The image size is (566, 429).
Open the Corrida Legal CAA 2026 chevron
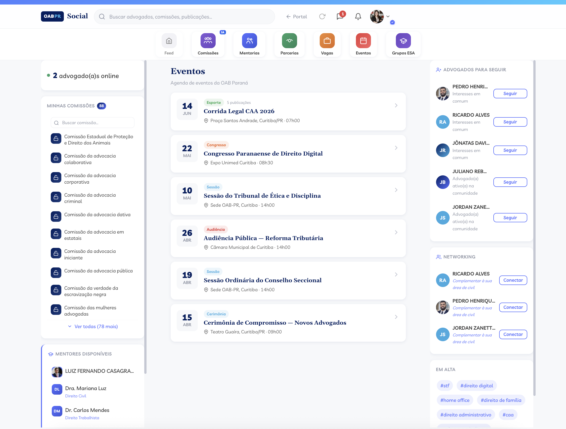[396, 105]
